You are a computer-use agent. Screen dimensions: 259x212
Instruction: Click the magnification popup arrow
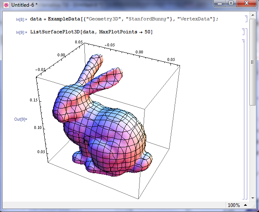246,205
